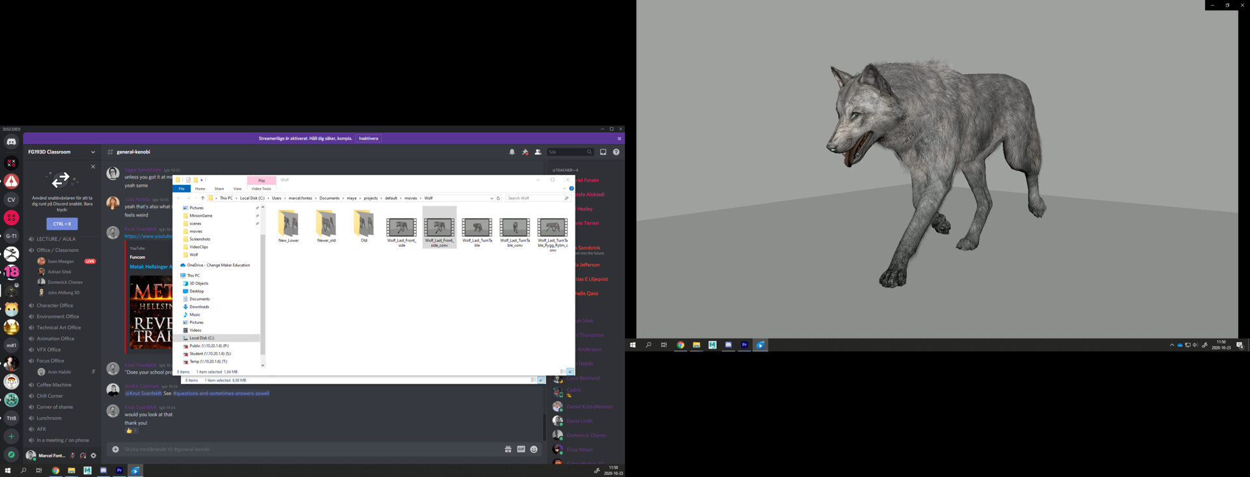Select the Wolf_Last_TurnTable_Rygg_Rytm_conv video file
1250x477 pixels.
(x=553, y=234)
